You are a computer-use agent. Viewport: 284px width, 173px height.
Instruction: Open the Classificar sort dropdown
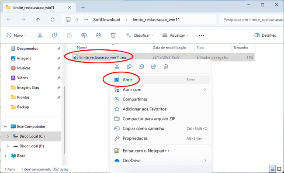coord(140,35)
